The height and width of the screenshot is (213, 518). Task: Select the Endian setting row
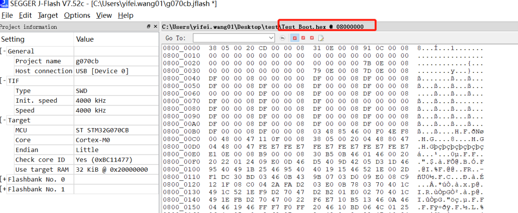click(79, 150)
